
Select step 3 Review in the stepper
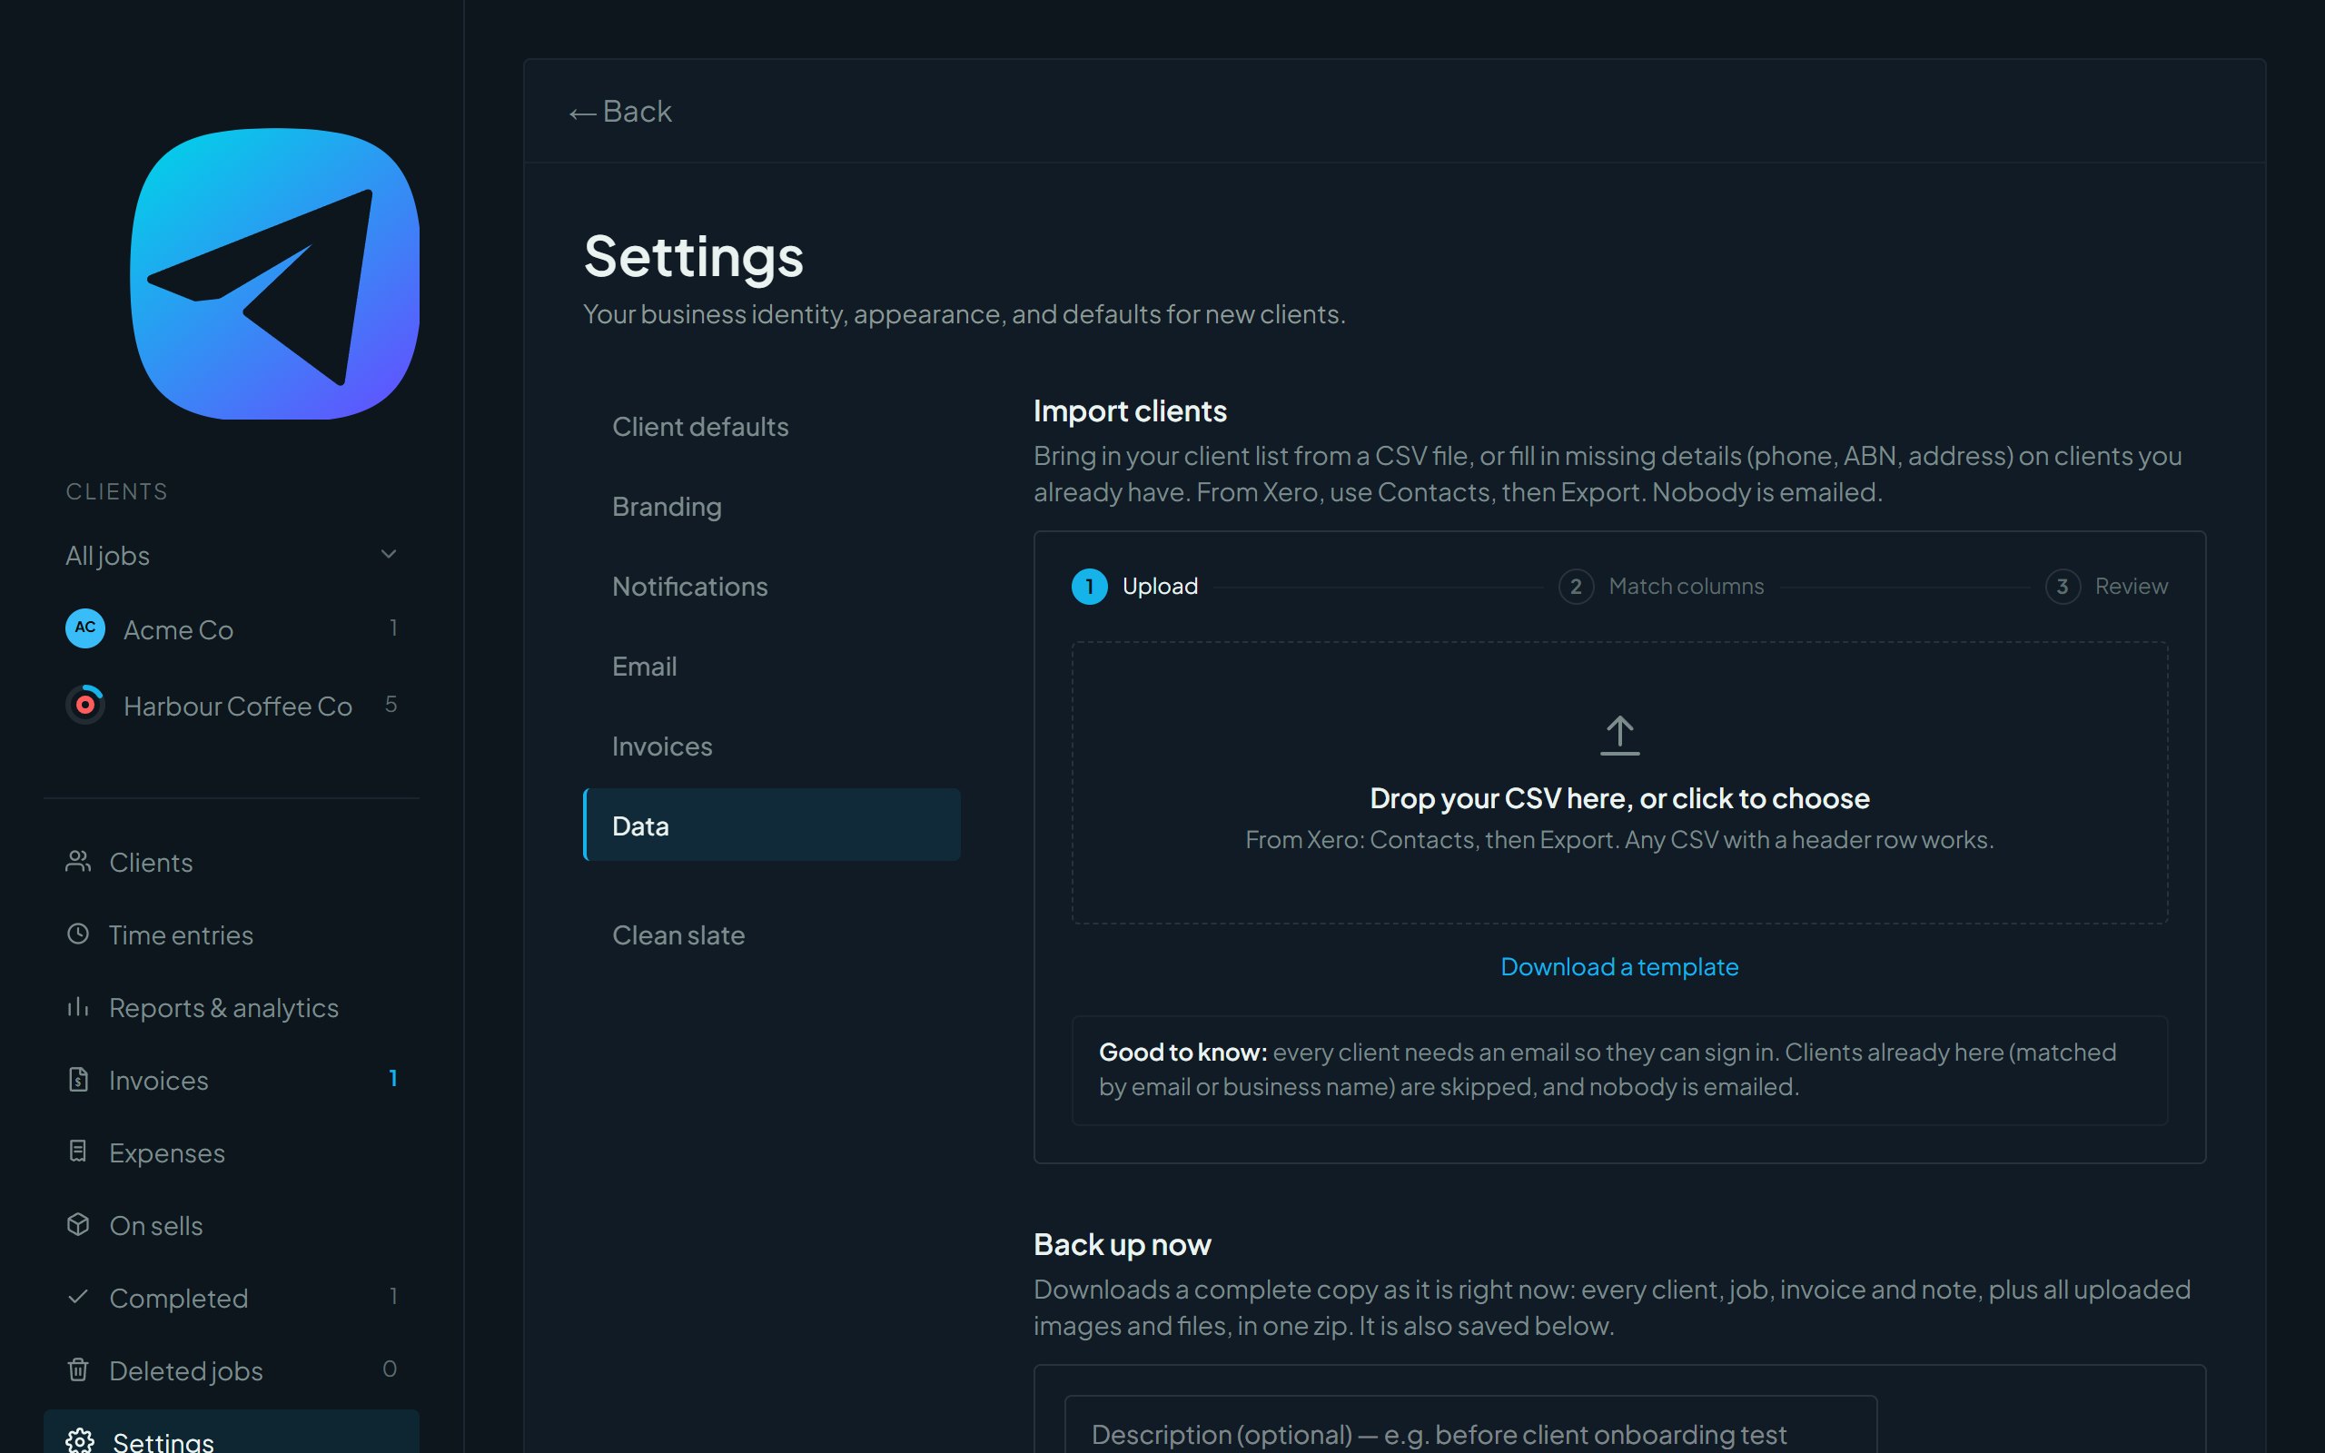pyautogui.click(x=2107, y=587)
